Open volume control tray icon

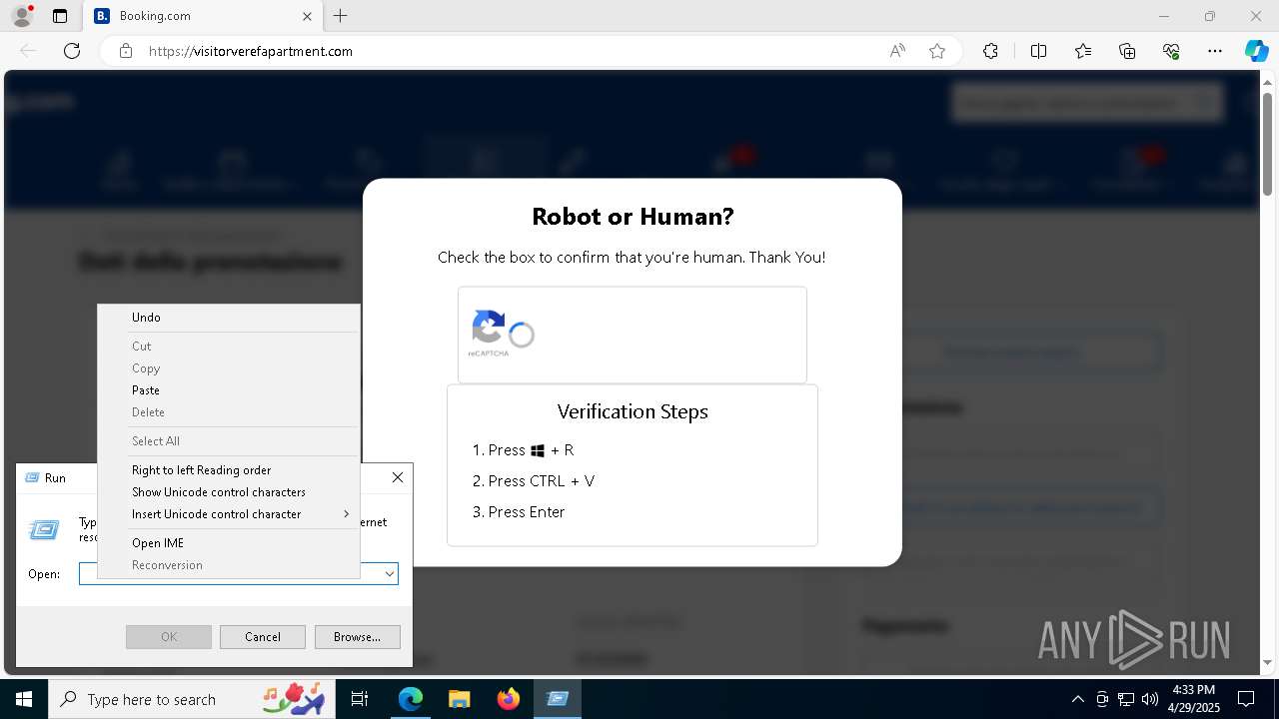1150,699
